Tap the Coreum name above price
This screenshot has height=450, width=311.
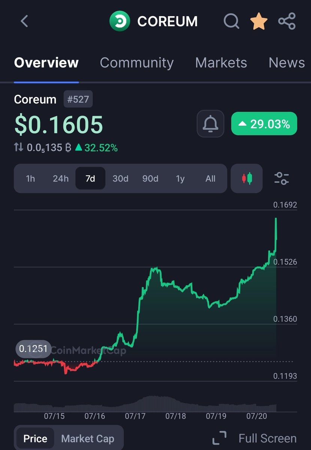coord(35,99)
